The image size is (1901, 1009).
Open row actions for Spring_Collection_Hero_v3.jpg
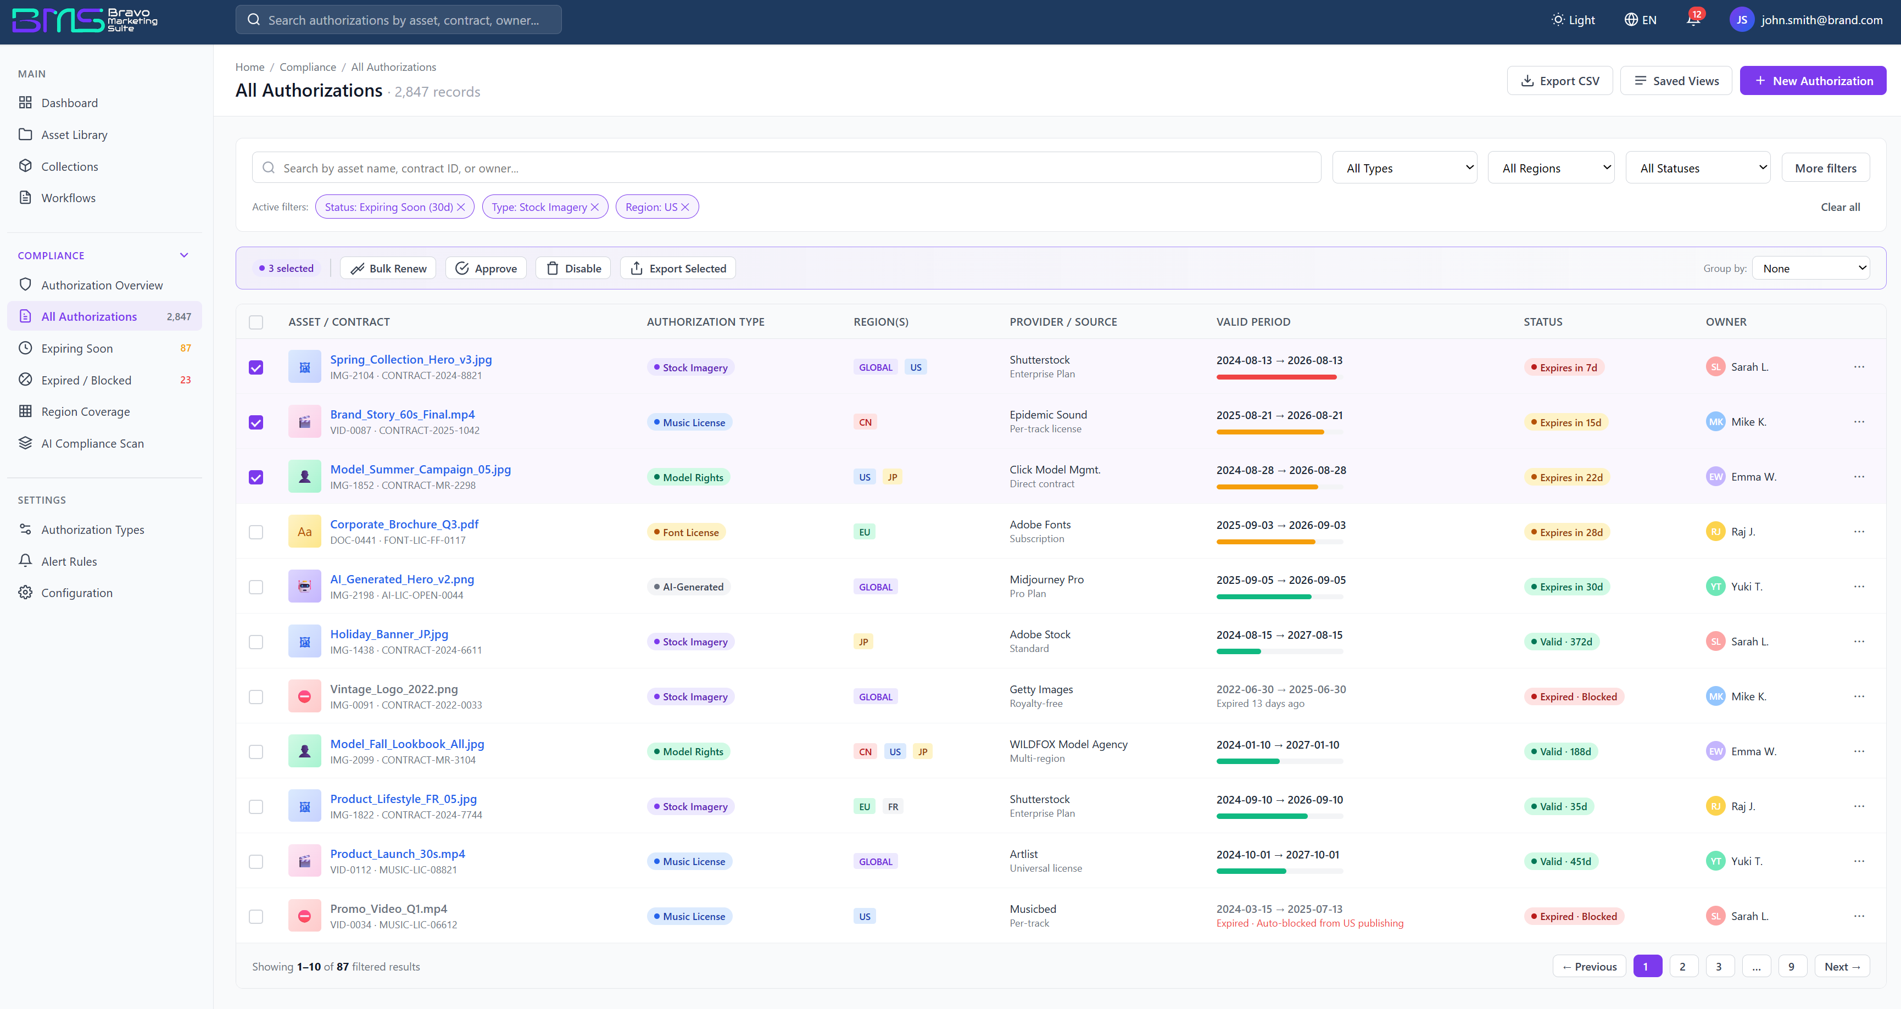1859,367
